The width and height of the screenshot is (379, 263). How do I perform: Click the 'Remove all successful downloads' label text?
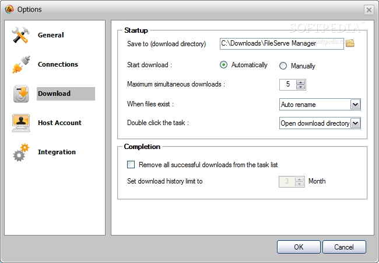tap(208, 165)
